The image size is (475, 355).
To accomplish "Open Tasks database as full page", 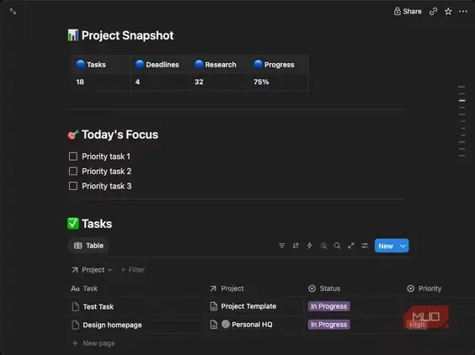I will (351, 246).
